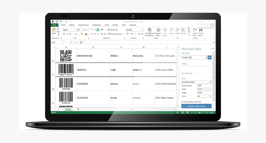
Task: Switch to the INSERT ribbon tab
Action: click(x=72, y=25)
